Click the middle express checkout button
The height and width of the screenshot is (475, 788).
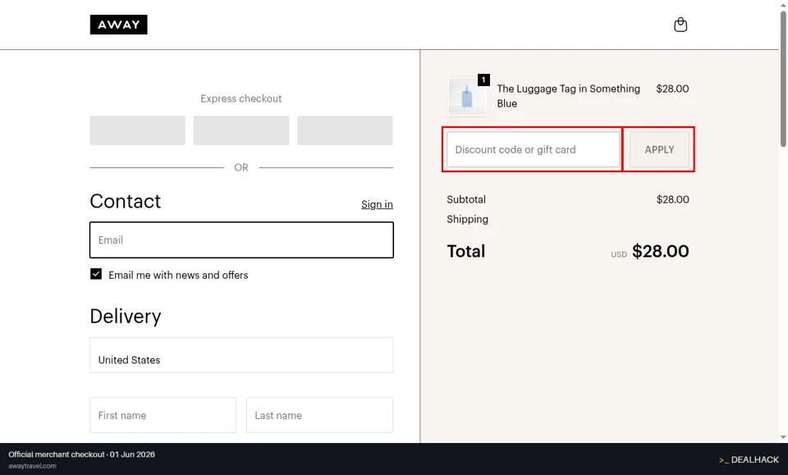[241, 130]
